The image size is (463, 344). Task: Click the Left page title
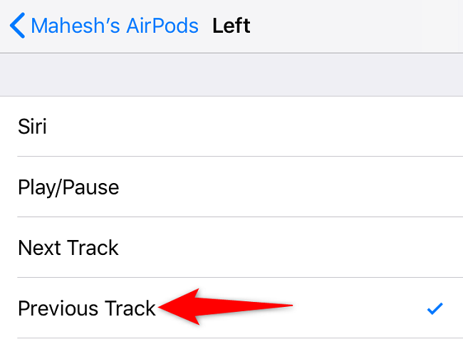[231, 26]
